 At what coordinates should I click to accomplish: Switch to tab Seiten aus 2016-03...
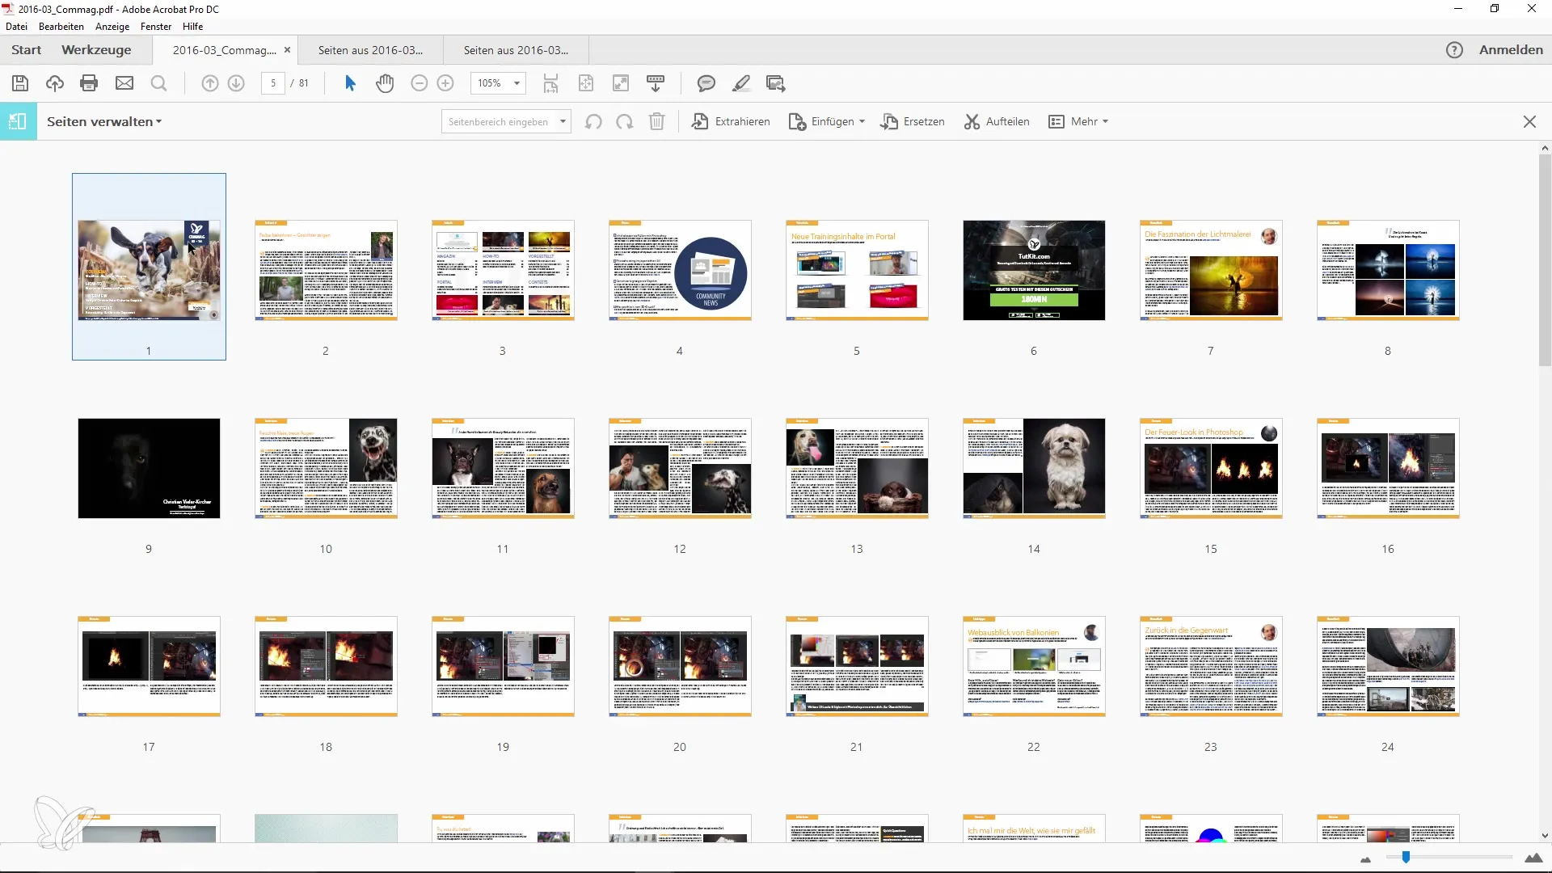pyautogui.click(x=370, y=50)
